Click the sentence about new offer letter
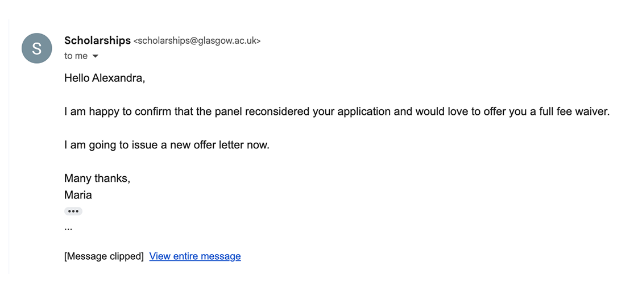The image size is (634, 299). (167, 145)
